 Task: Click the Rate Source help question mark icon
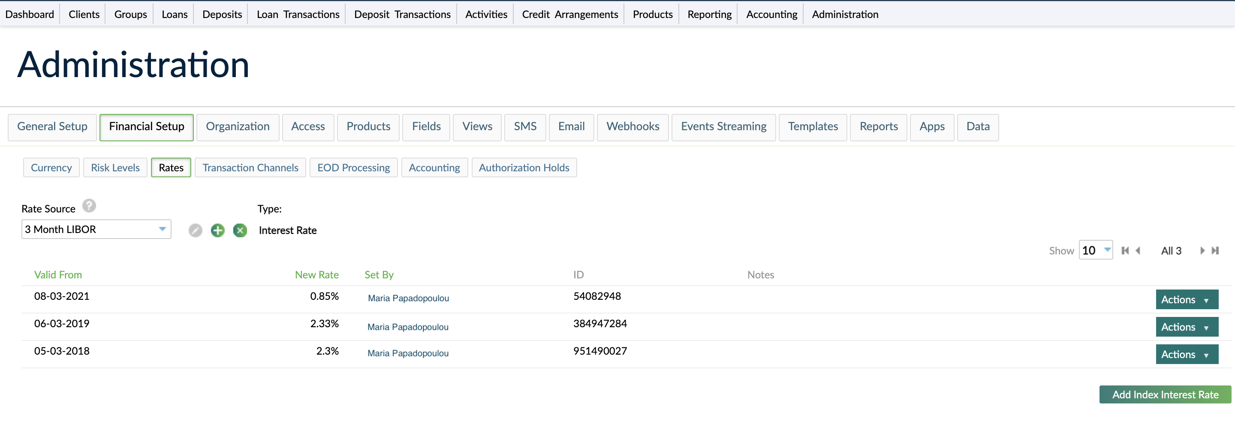click(x=89, y=206)
